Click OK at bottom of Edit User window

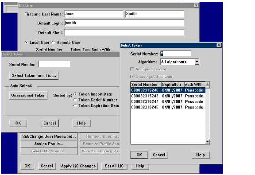pyautogui.click(x=27, y=166)
